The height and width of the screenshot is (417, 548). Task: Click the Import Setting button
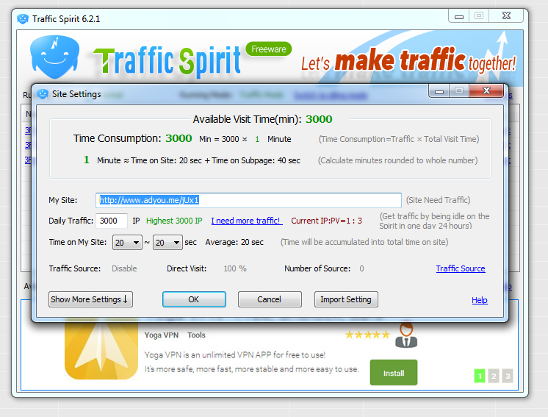click(x=346, y=299)
